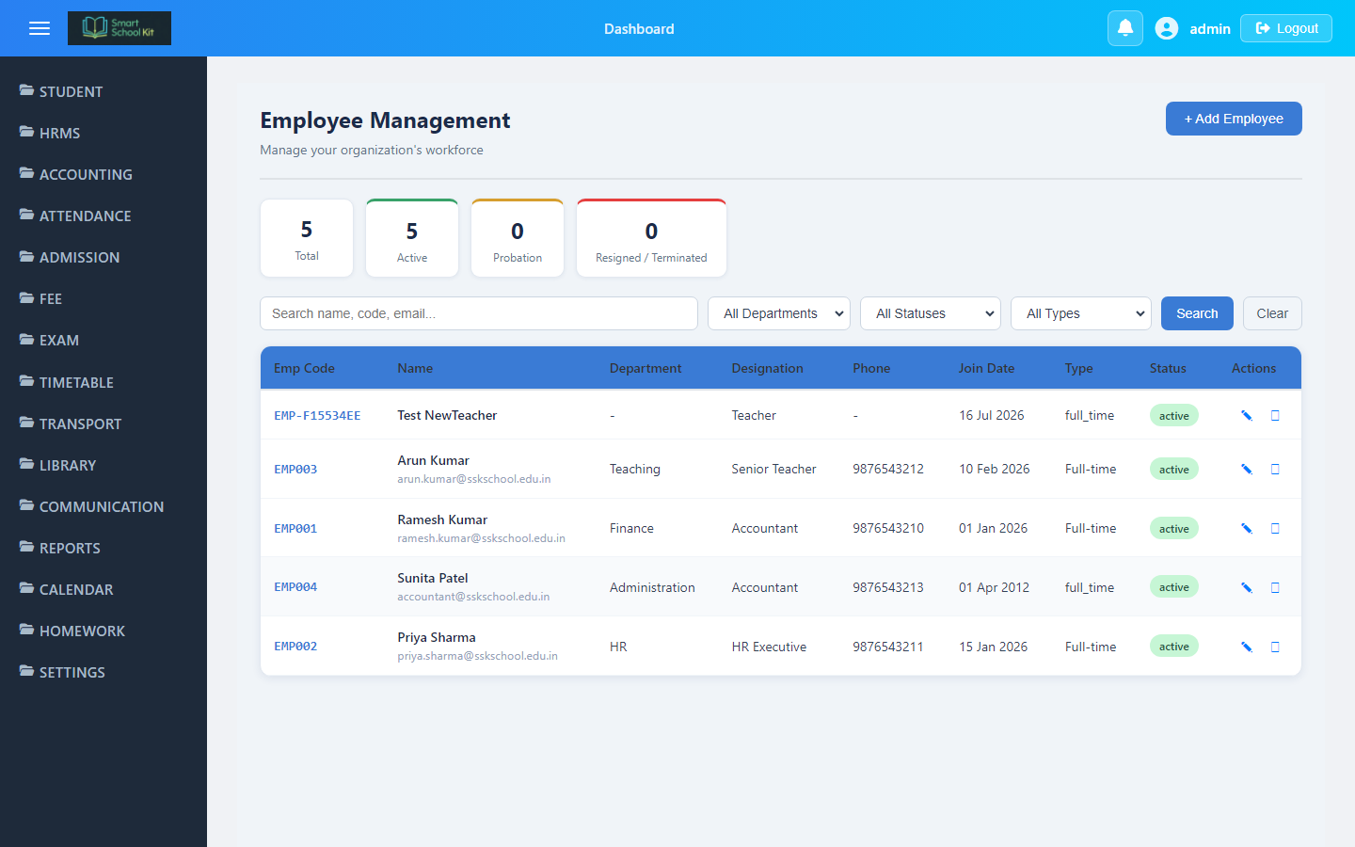The image size is (1355, 847).
Task: Click the folder icon beside ADMISSION
Action: [x=27, y=256]
